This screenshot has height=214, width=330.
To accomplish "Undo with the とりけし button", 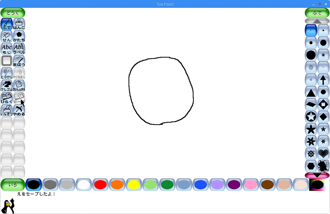I will point(6,73).
